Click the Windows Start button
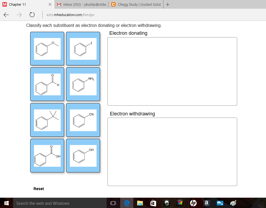This screenshot has height=208, width=266. (x=7, y=203)
